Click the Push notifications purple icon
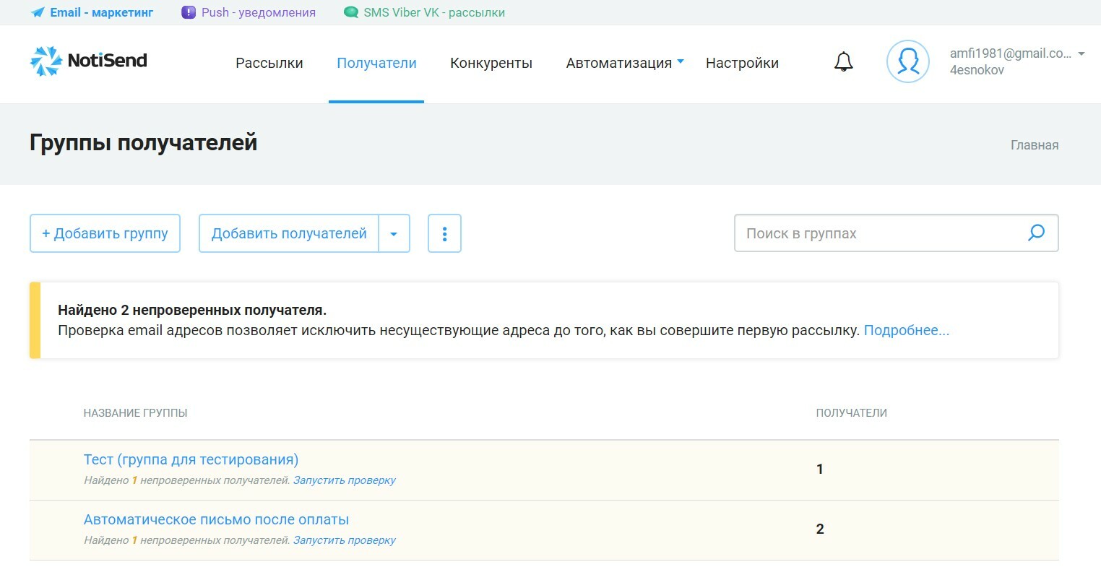 (189, 12)
